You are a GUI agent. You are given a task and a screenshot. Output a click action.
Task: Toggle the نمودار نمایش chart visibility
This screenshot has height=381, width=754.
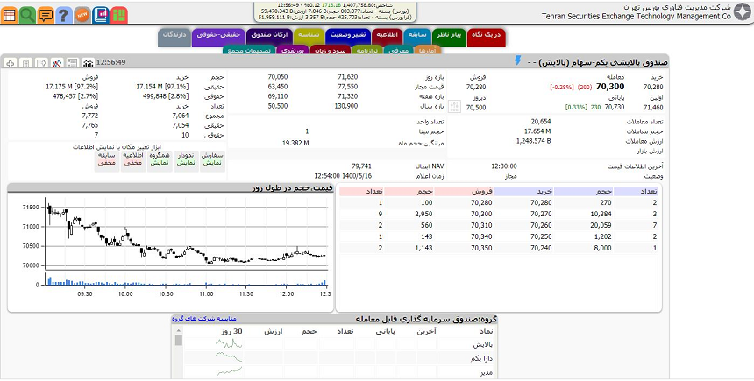185,159
